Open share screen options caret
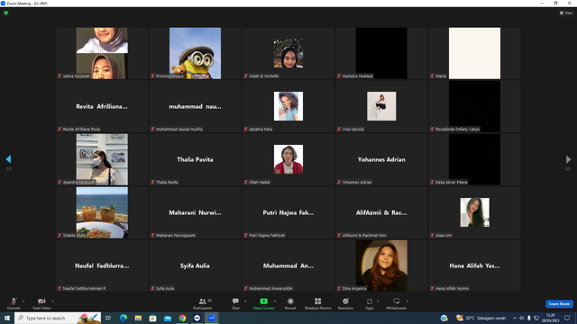The image size is (577, 324). tap(275, 301)
